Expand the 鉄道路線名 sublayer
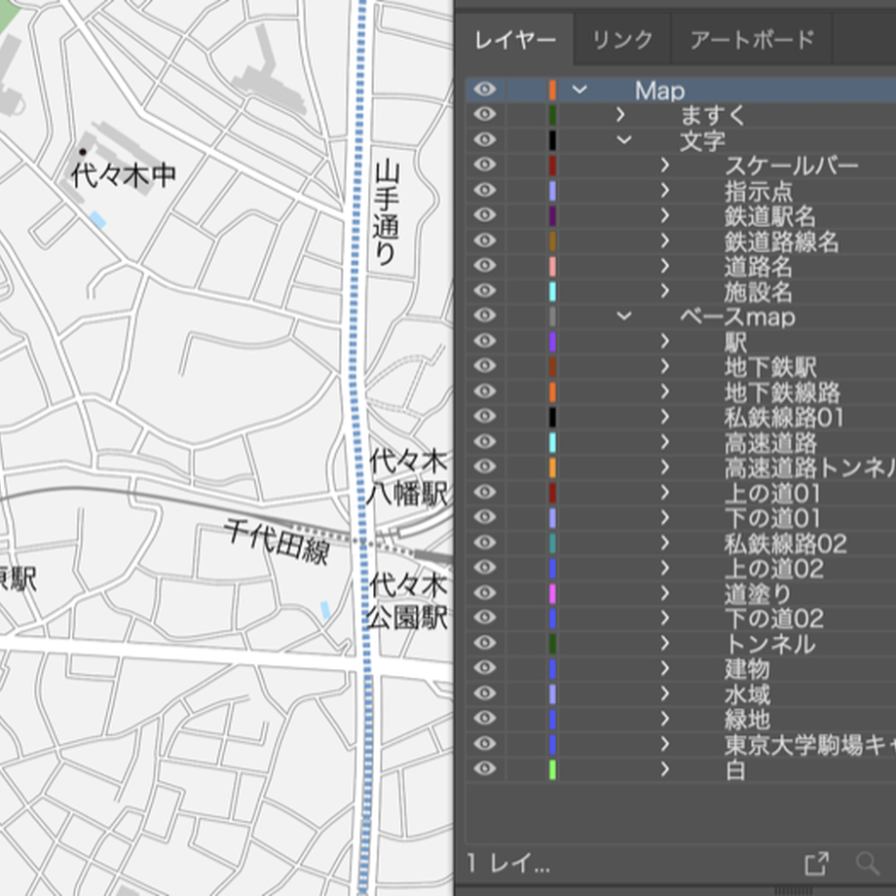Screen dimensions: 896x896 (664, 241)
